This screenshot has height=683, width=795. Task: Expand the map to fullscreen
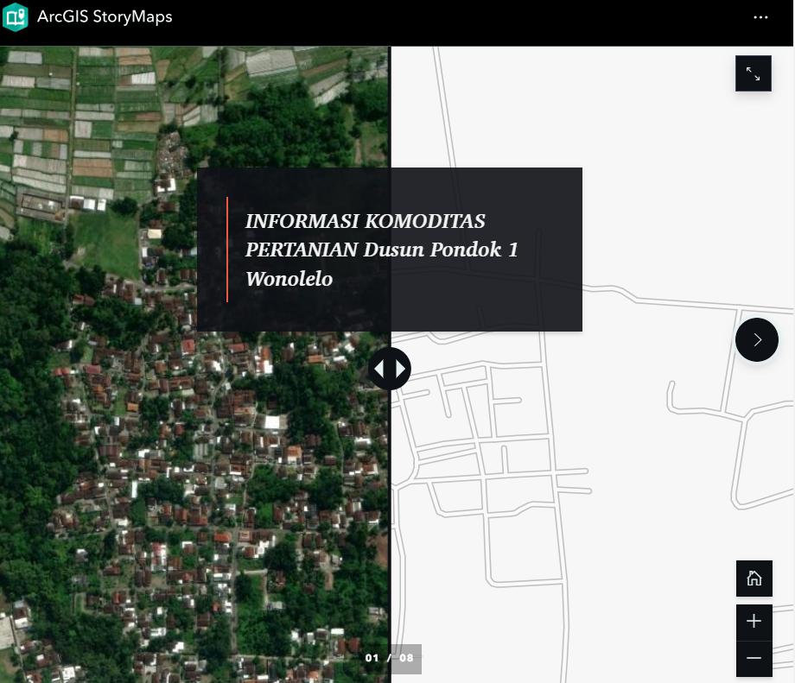pos(754,73)
